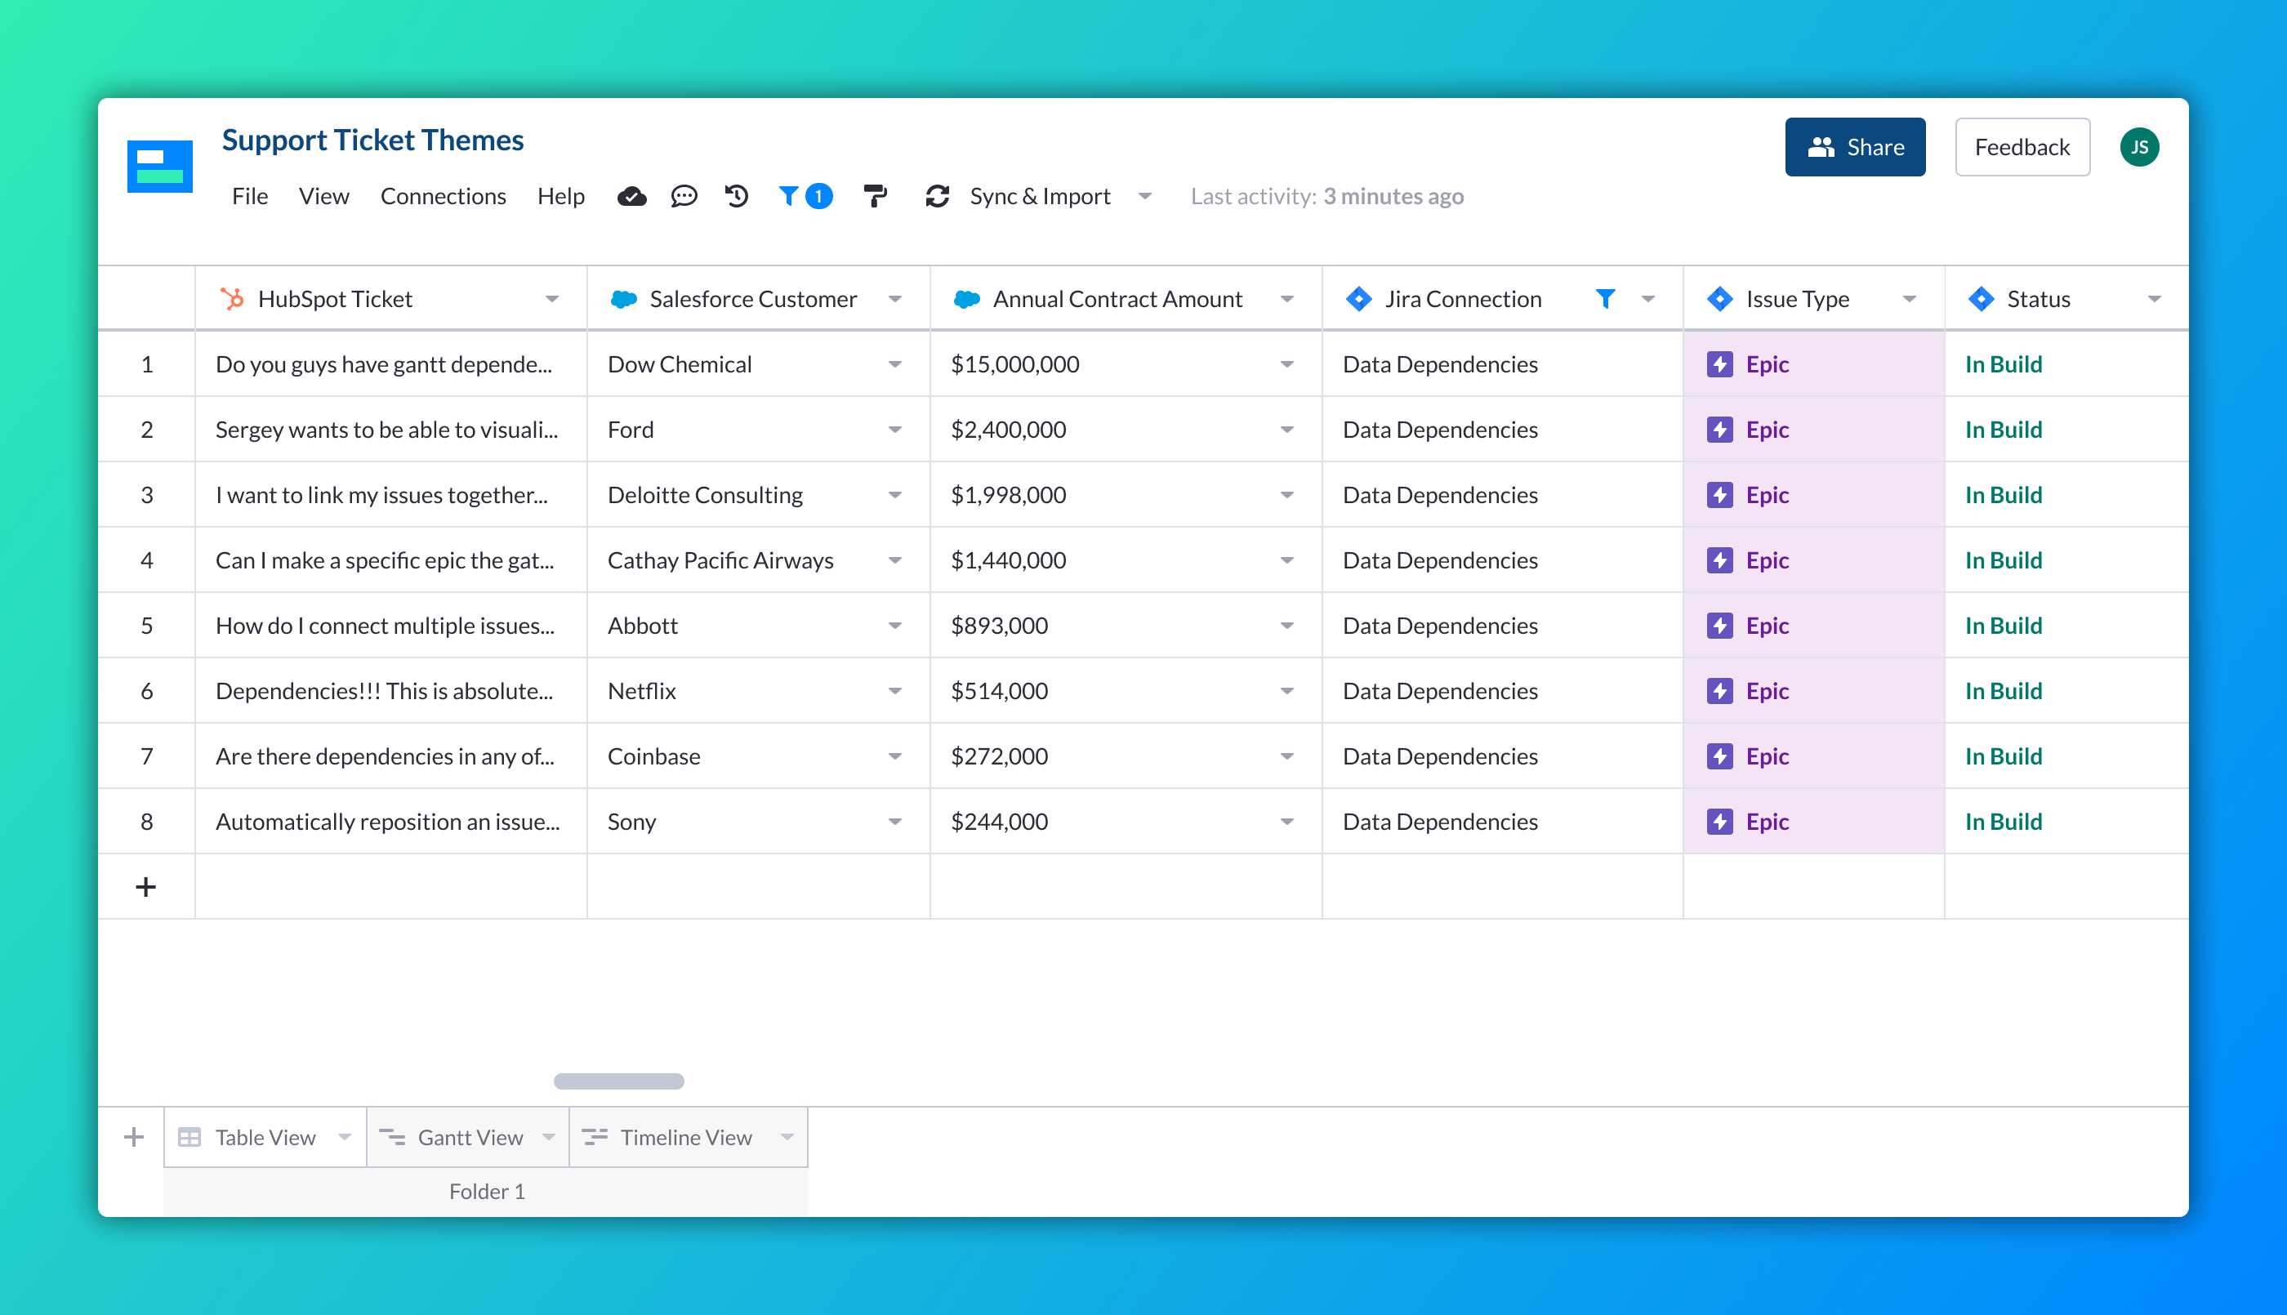The image size is (2287, 1315).
Task: Click the HubSpot icon in HubSpot Ticket column
Action: (x=232, y=298)
